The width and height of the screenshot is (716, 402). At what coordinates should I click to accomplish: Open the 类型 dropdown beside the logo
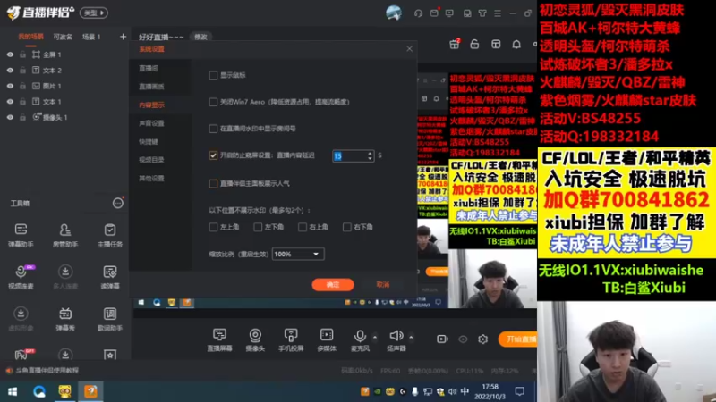coord(94,13)
